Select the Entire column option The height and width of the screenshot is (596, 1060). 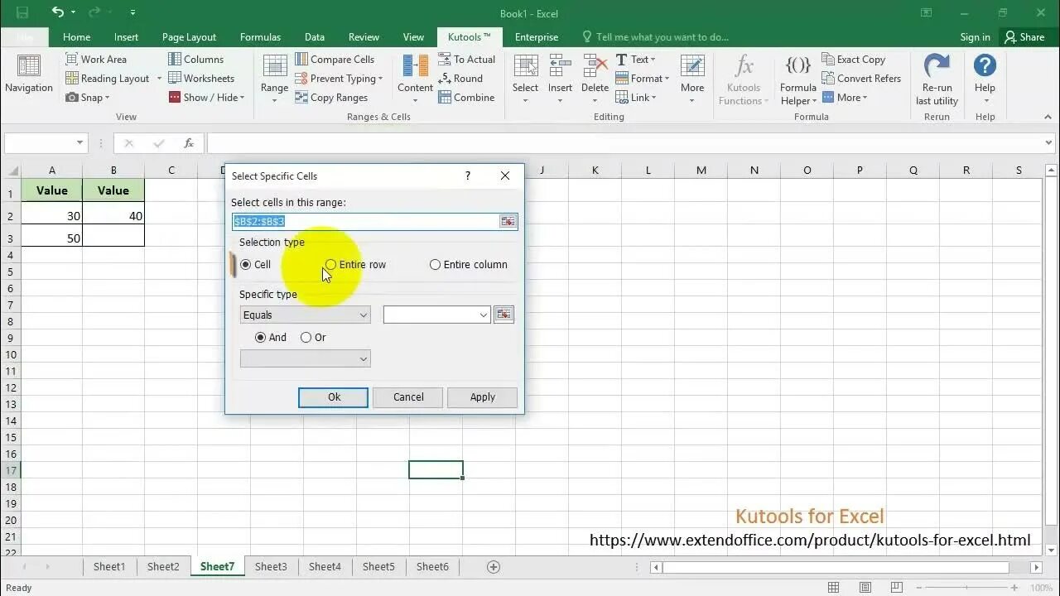pyautogui.click(x=469, y=265)
